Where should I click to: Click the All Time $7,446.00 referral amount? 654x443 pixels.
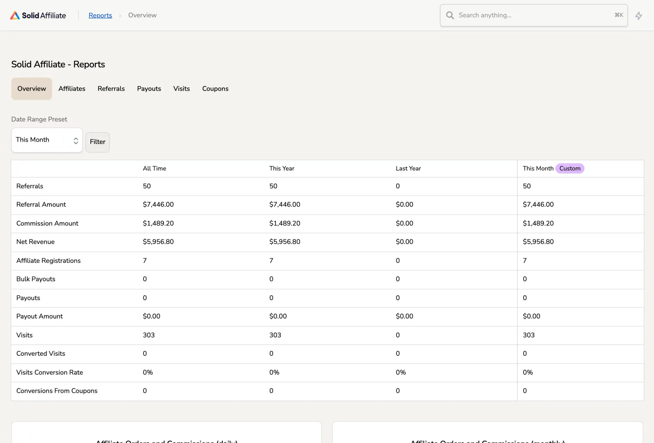point(158,205)
